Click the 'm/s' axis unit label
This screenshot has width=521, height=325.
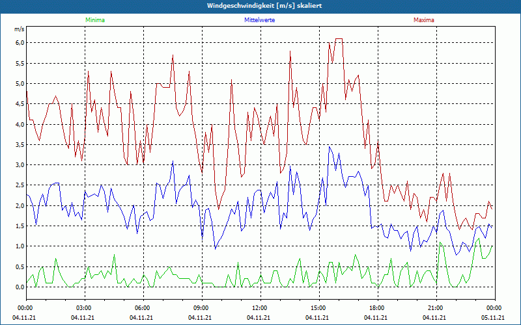20,29
